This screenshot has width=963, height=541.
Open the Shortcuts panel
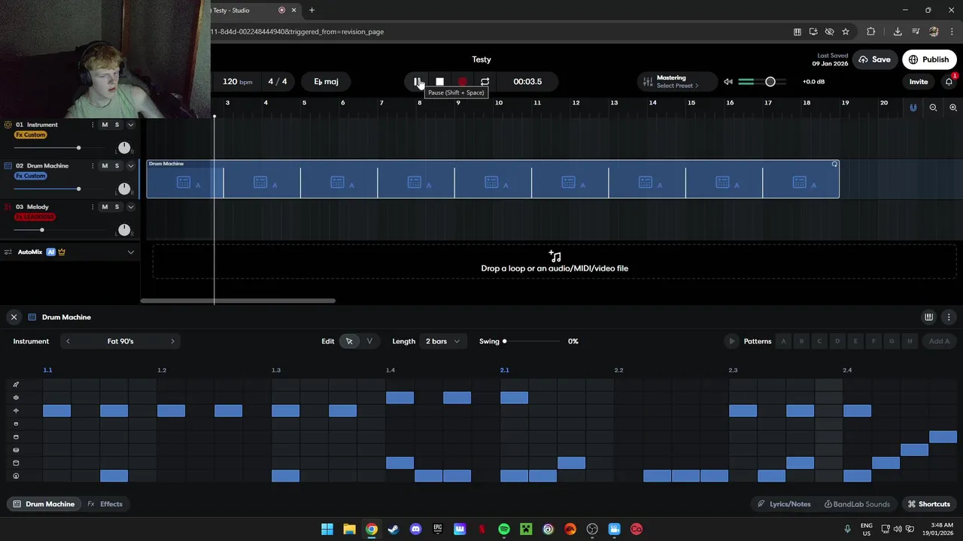[928, 504]
